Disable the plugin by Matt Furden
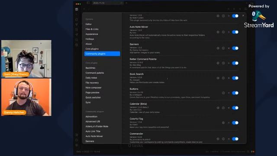 (x=235, y=16)
